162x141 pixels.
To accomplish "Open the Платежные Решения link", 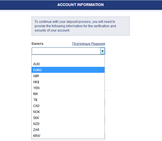I will [88, 43].
